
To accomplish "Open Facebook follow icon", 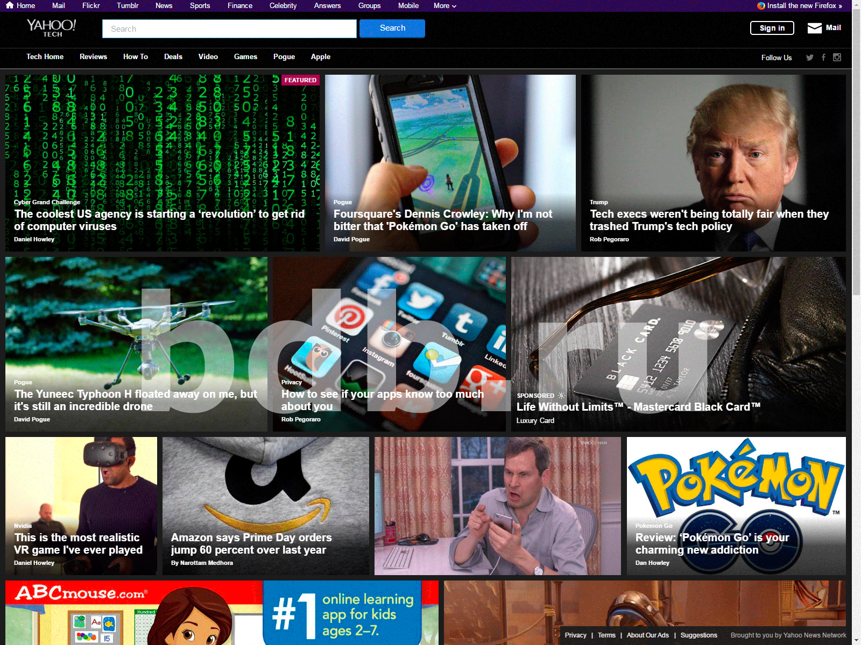I will (x=823, y=58).
